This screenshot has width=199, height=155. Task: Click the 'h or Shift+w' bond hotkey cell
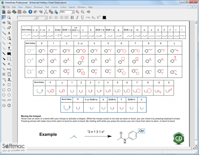91,100
